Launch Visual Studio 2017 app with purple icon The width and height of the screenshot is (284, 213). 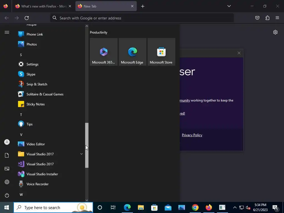point(51,164)
